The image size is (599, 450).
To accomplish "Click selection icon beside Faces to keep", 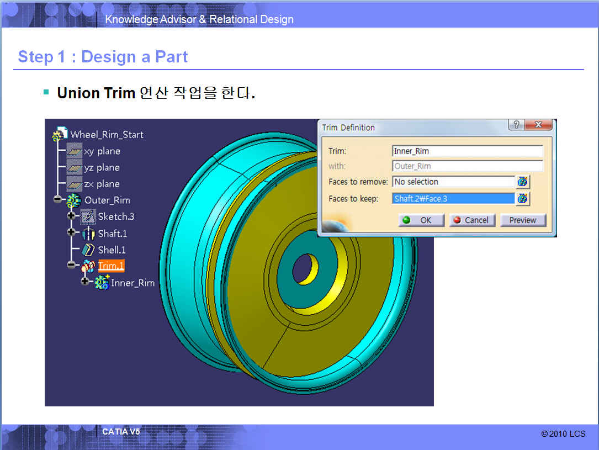I will (x=522, y=198).
